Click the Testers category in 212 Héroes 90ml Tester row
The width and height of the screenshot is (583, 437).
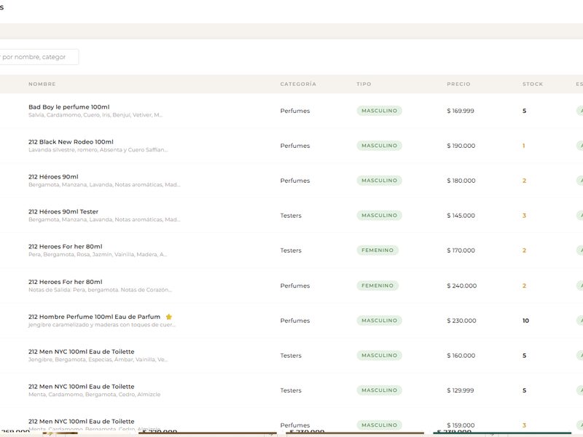pos(291,216)
